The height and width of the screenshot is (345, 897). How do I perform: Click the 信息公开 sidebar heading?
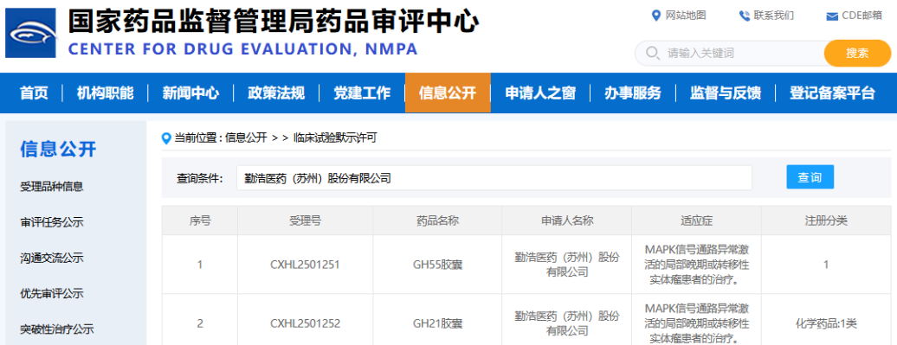pos(58,149)
